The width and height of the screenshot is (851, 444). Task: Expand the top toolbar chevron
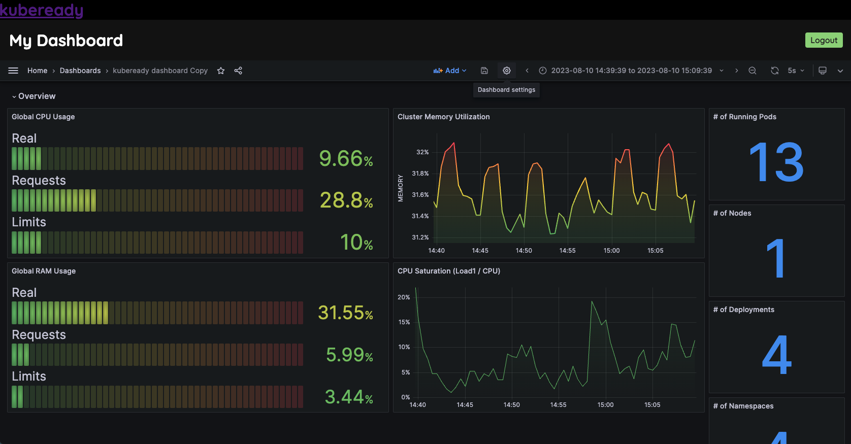pyautogui.click(x=840, y=71)
